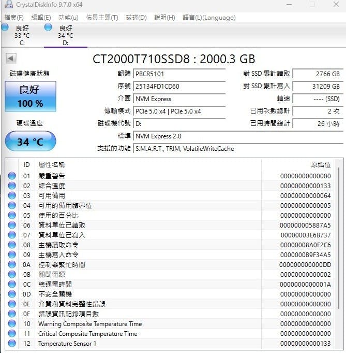
Task: Click the status orb for attribute 0A 控制器繁忙時間
Action: (x=12, y=264)
